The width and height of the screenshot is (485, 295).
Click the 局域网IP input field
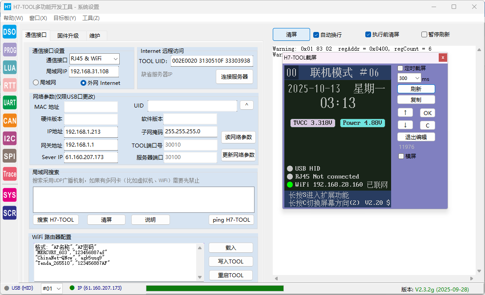(94, 72)
